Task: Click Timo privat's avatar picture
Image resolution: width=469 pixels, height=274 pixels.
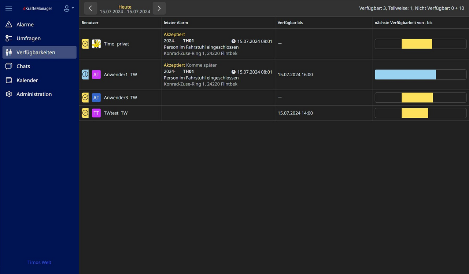Action: (96, 44)
